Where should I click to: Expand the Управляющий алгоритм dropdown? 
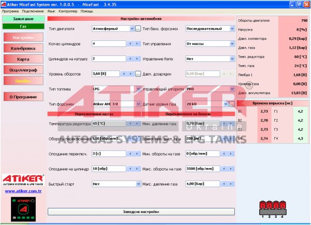[232, 89]
